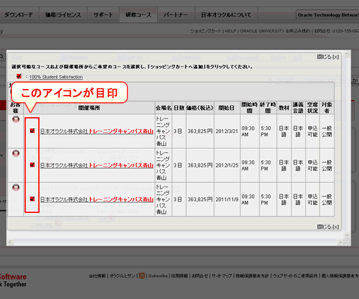Click the 開始日 column header

[x=227, y=108]
